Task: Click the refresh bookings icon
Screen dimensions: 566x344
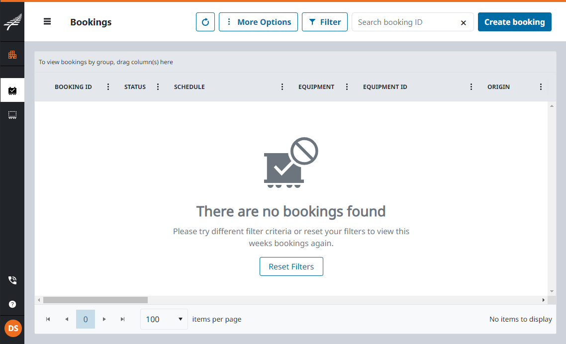Action: point(205,22)
